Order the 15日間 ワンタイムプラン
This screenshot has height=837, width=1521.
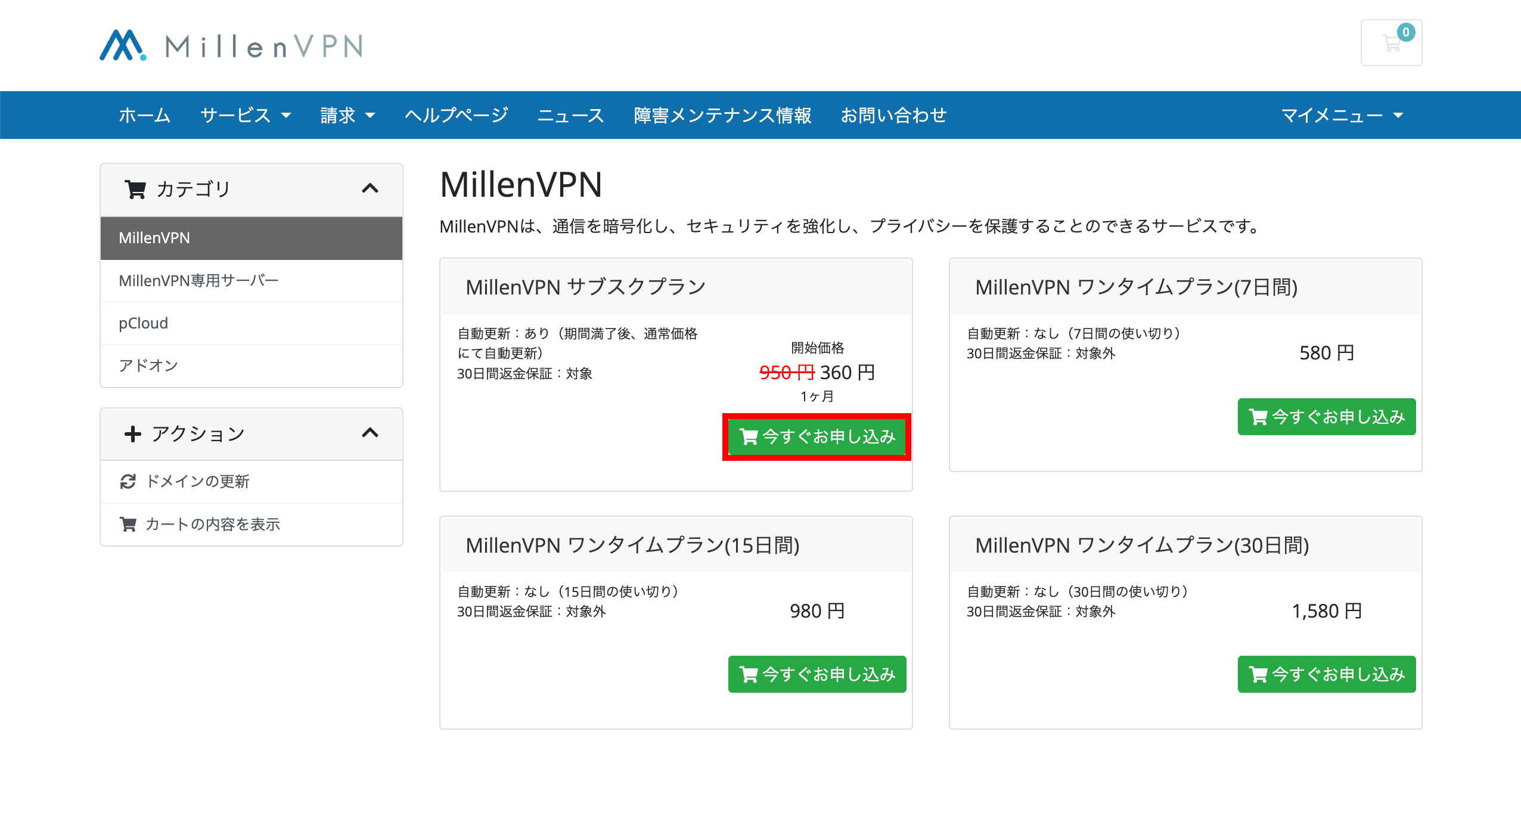pyautogui.click(x=817, y=674)
